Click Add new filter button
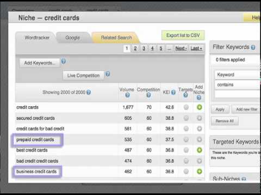Screen dimensions: 261x195 pos(246,109)
